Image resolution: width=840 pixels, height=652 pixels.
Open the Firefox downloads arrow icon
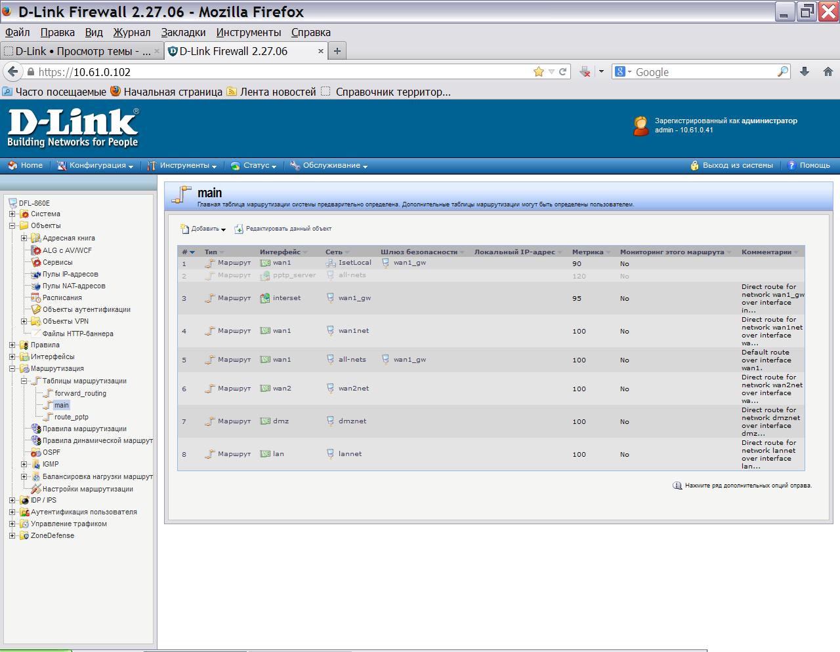click(805, 72)
